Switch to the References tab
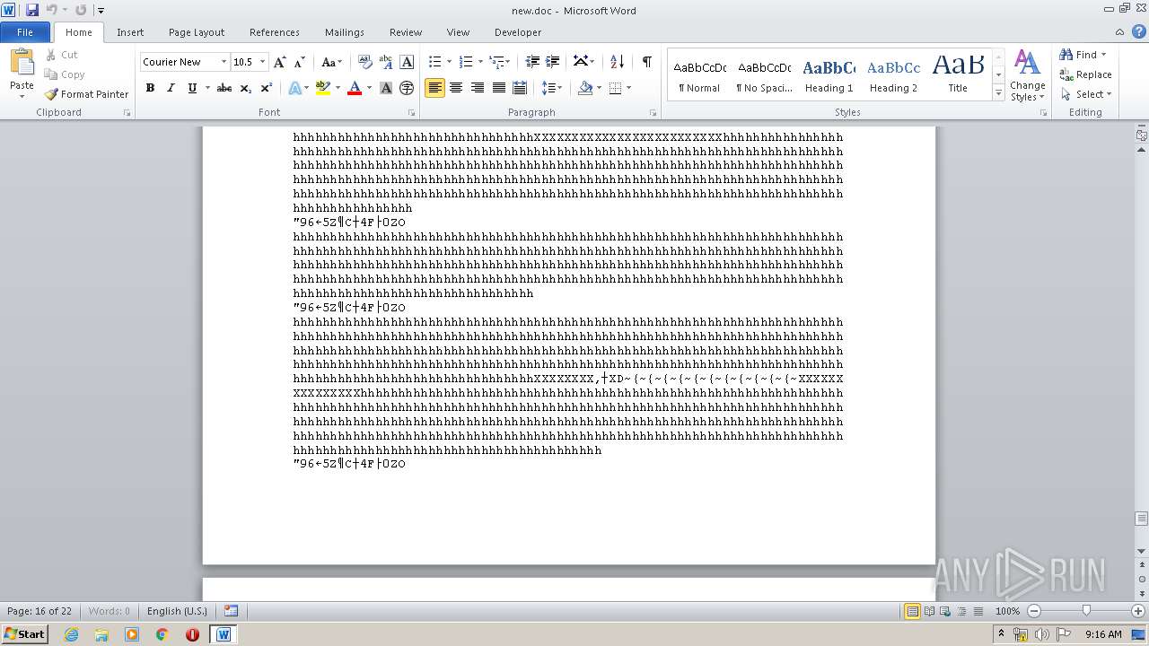 click(x=275, y=31)
